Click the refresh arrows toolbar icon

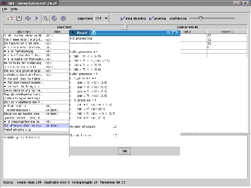(28, 18)
